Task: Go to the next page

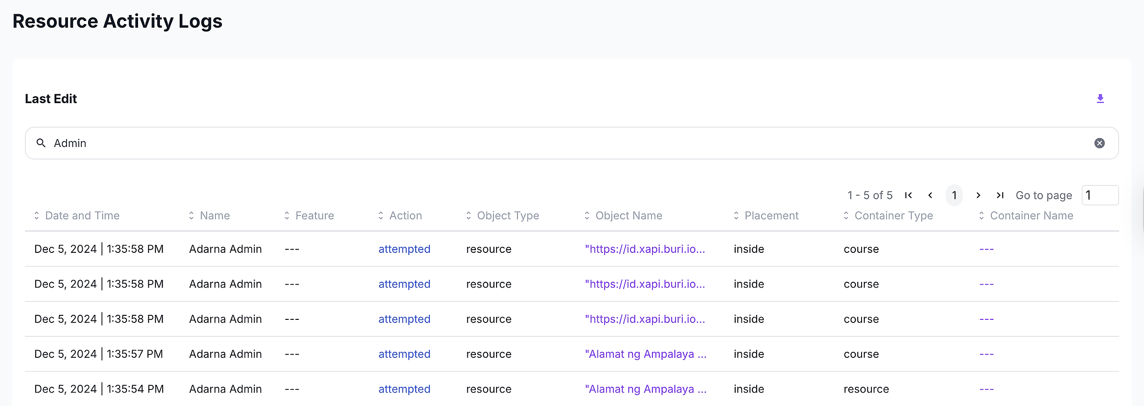Action: (x=978, y=195)
